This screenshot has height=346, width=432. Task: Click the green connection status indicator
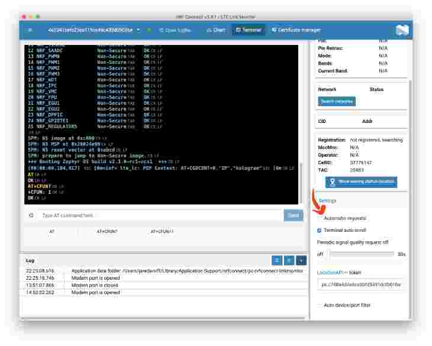[x=149, y=30]
